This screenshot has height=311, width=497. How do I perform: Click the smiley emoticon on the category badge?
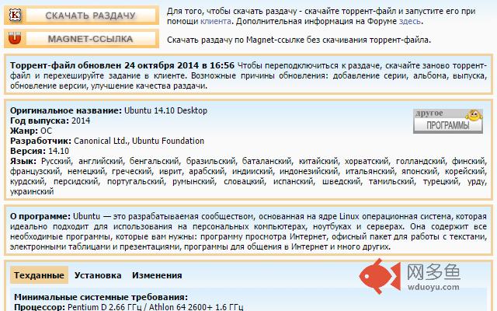[x=474, y=116]
